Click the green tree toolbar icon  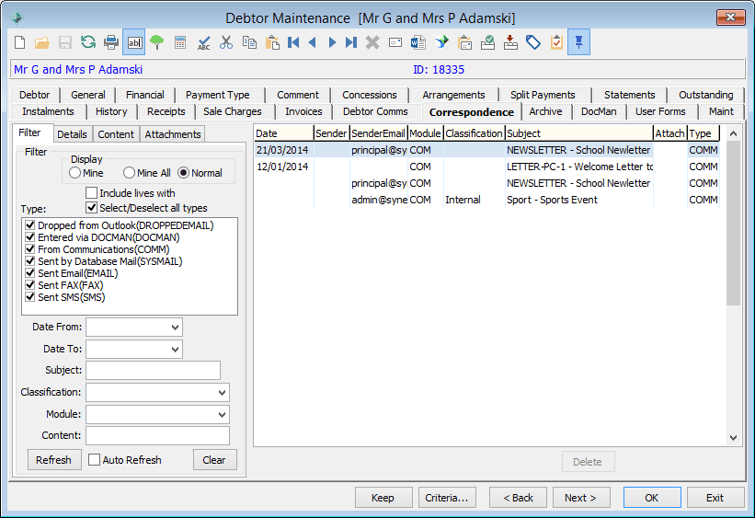click(157, 42)
